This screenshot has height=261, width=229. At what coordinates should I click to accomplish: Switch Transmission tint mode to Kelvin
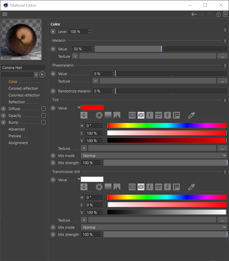[150, 187]
